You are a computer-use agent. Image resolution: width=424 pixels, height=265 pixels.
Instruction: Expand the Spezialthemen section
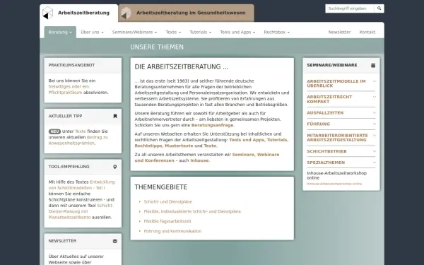[x=341, y=163]
